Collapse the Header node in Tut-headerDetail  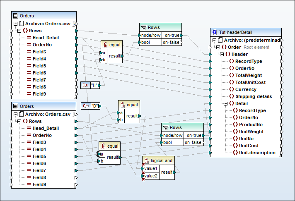tap(222, 54)
